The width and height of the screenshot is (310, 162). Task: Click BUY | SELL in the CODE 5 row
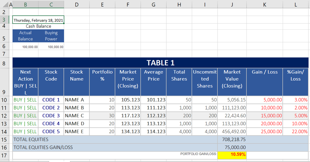[x=25, y=131]
